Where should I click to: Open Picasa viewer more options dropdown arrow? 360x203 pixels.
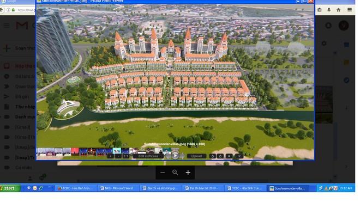point(239,156)
